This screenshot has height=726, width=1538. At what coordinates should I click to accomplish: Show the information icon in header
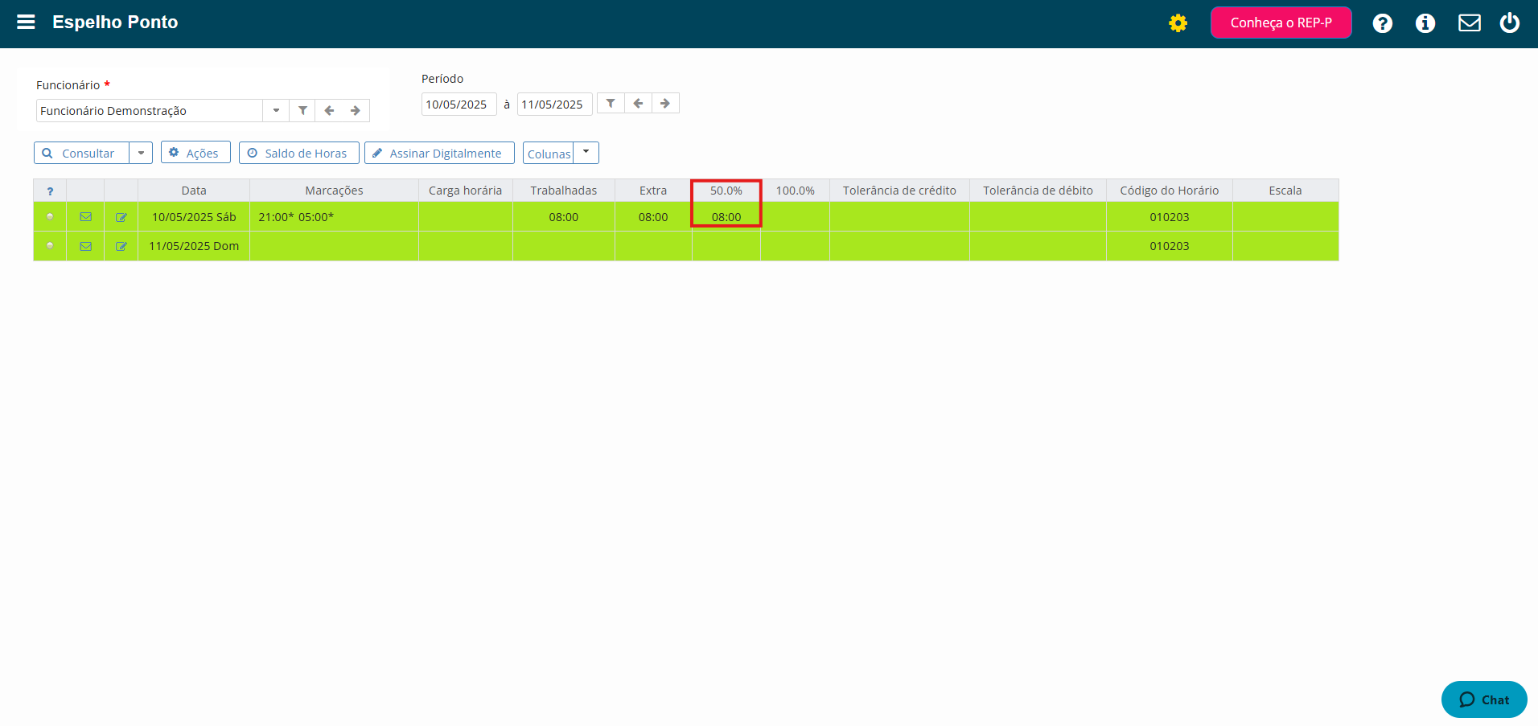pos(1425,23)
